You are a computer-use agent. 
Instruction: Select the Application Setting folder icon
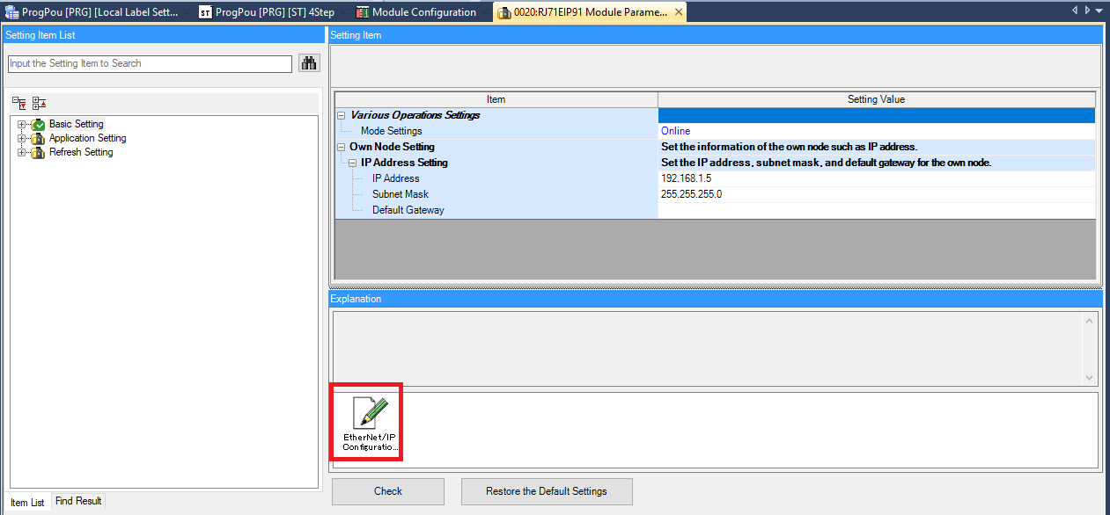coord(38,139)
